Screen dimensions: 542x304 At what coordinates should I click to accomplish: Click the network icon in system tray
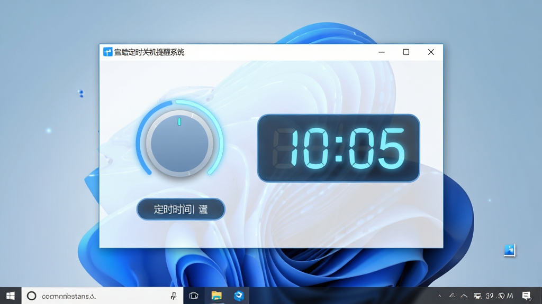[x=478, y=296]
